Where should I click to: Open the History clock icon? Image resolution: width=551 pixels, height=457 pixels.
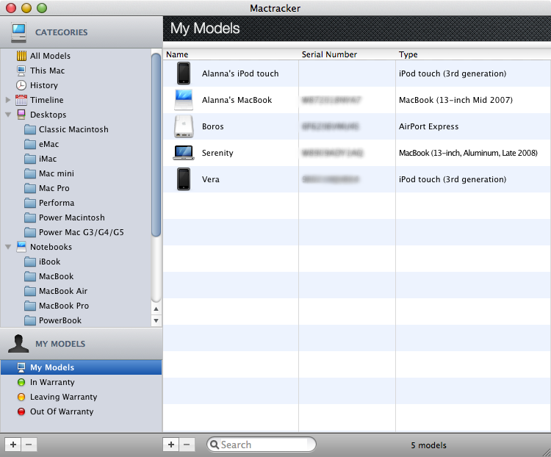pos(21,85)
